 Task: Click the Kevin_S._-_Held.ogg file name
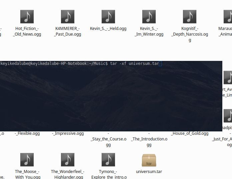click(108, 29)
